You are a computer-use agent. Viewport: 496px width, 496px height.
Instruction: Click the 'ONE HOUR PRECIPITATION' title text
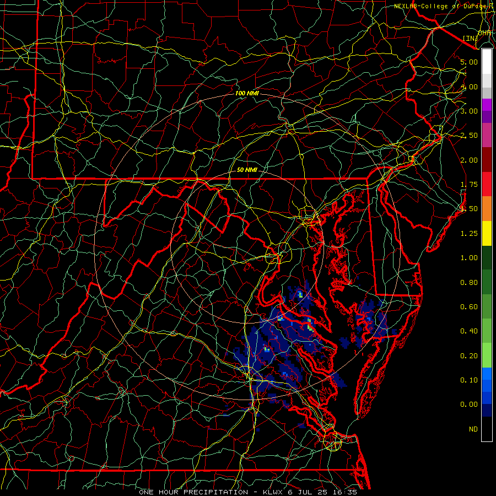click(193, 492)
